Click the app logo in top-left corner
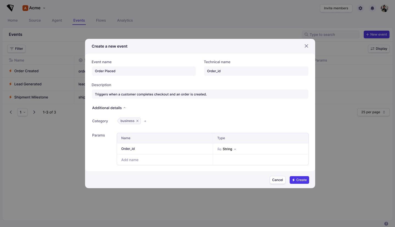This screenshot has height=227, width=395. pyautogui.click(x=10, y=8)
